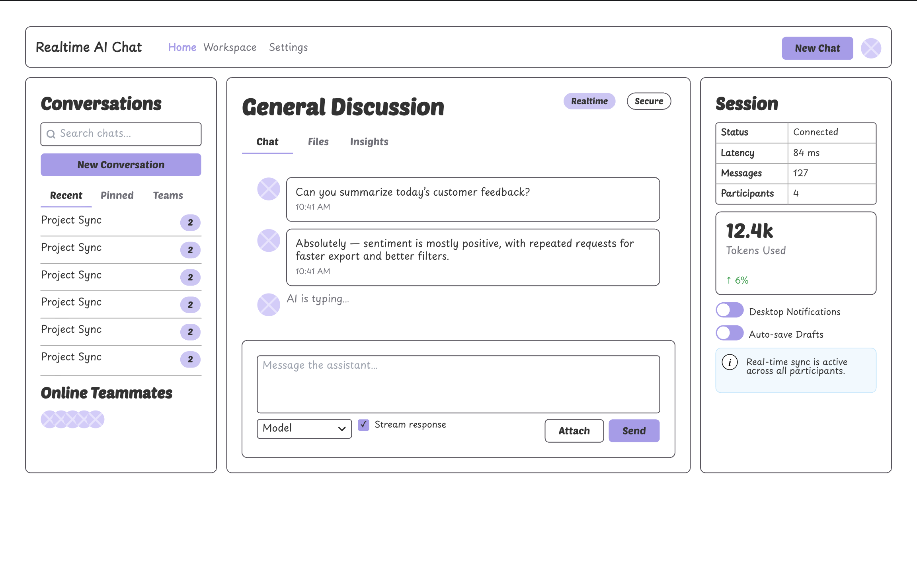Click the last Online Teammates avatar
The width and height of the screenshot is (917, 572).
tap(96, 419)
